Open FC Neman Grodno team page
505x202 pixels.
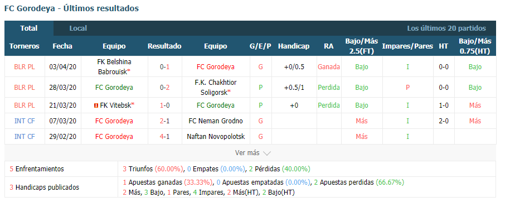[216, 121]
